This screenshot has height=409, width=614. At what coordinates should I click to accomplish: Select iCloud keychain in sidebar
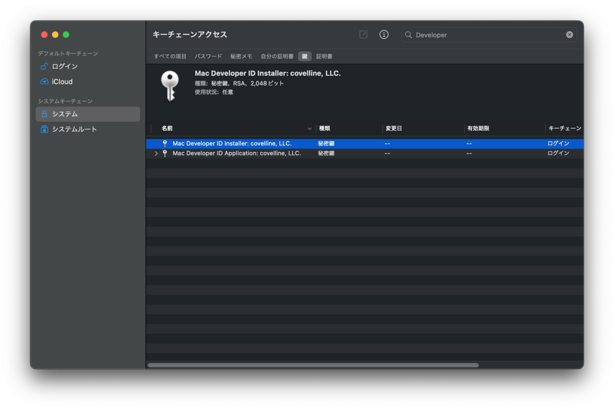87,82
